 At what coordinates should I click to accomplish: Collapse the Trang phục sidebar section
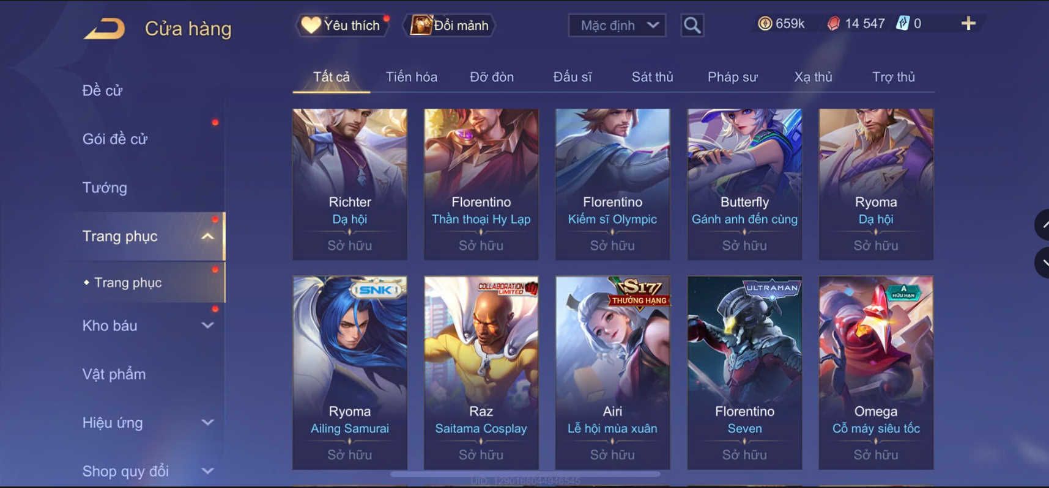pyautogui.click(x=207, y=236)
